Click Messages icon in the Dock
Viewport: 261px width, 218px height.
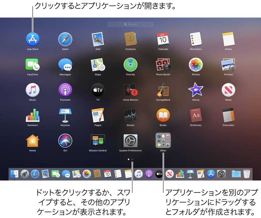coord(66,174)
